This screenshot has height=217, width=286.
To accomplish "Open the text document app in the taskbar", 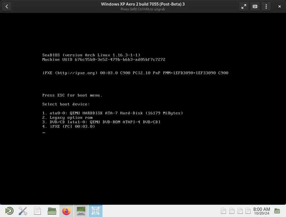I will [x=37, y=211].
